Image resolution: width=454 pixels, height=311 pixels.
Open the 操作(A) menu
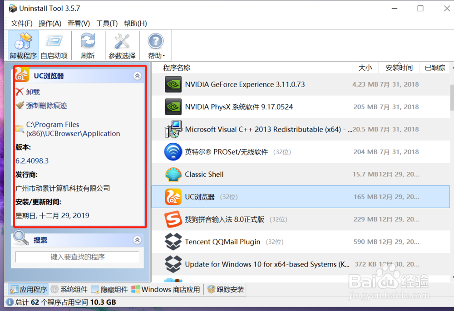(50, 24)
